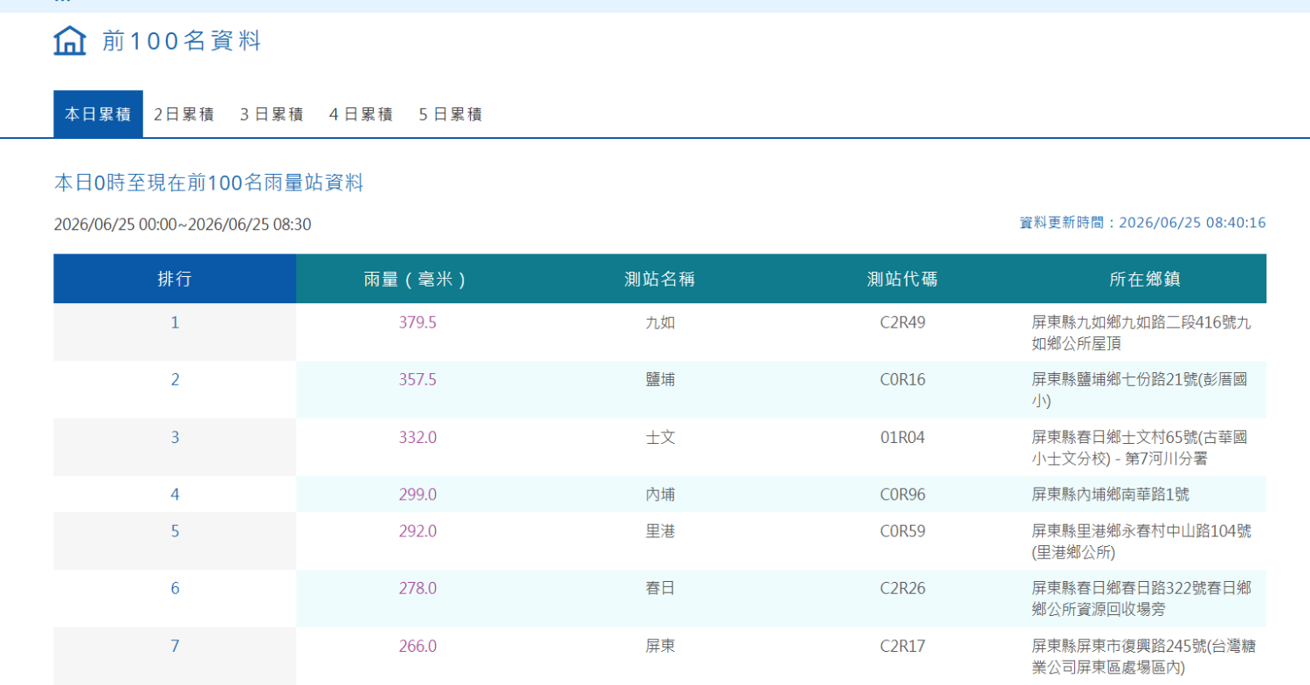Click rank number 1 in 九如 row
Viewport: 1310px width, 685px height.
tap(175, 322)
